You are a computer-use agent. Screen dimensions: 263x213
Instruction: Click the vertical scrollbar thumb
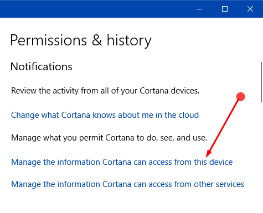tap(261, 82)
